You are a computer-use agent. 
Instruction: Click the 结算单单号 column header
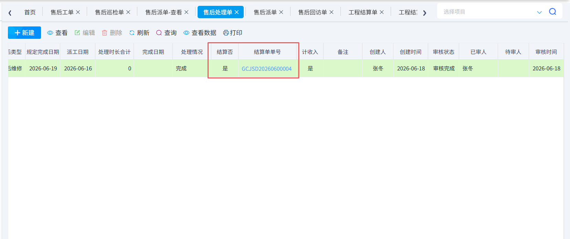pos(267,52)
